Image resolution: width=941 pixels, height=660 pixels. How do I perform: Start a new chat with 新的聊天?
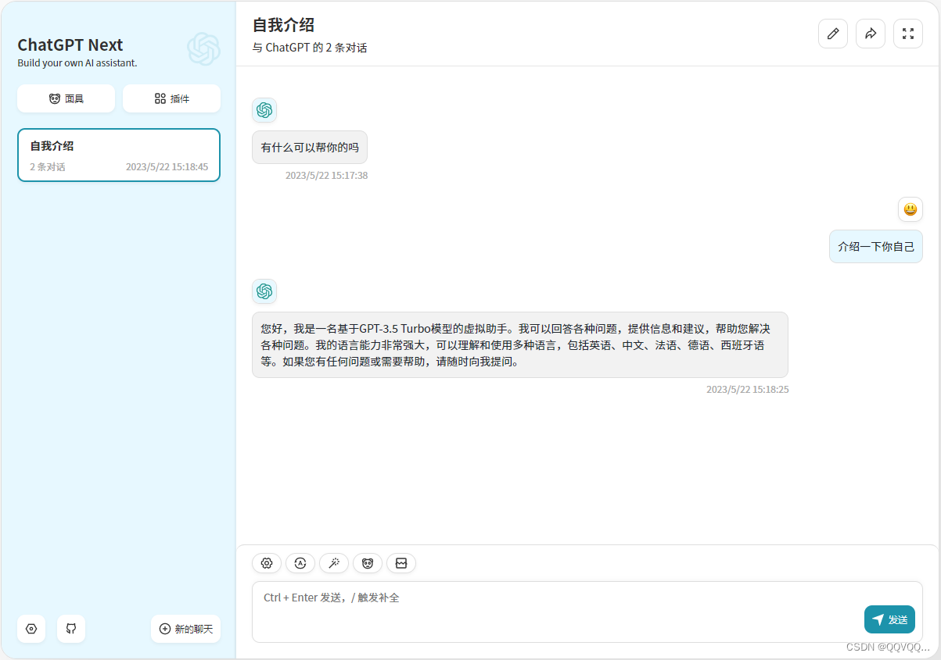pyautogui.click(x=185, y=629)
